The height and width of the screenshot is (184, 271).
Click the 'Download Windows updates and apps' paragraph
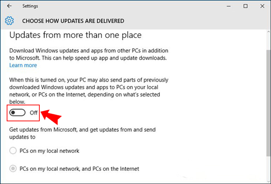click(89, 54)
